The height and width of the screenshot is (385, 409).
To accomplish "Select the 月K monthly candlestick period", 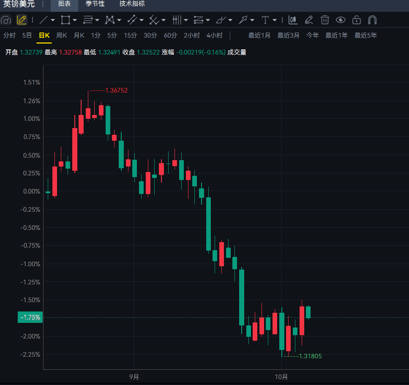I will tap(79, 35).
